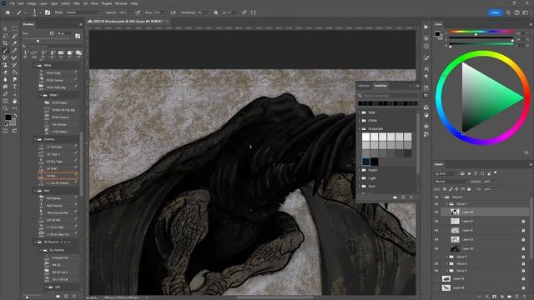This screenshot has width=534, height=300.
Task: Open layer filter Kind dropdown
Action: [x=446, y=173]
